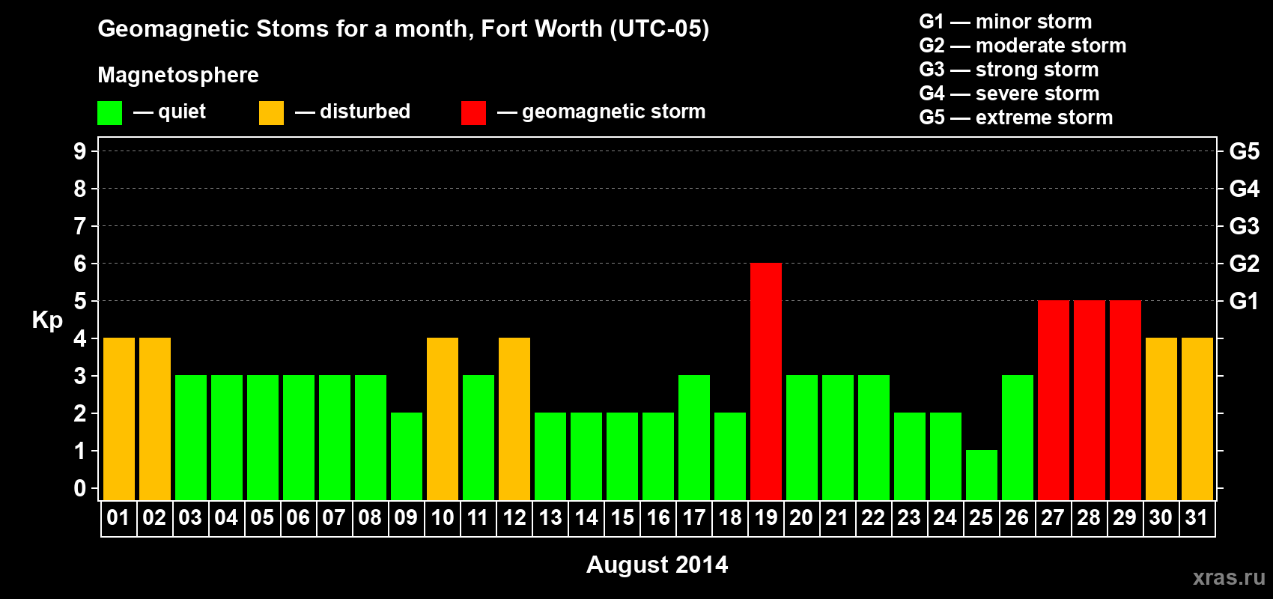
Task: Click the "— disturbed" legend text
Action: (x=353, y=112)
